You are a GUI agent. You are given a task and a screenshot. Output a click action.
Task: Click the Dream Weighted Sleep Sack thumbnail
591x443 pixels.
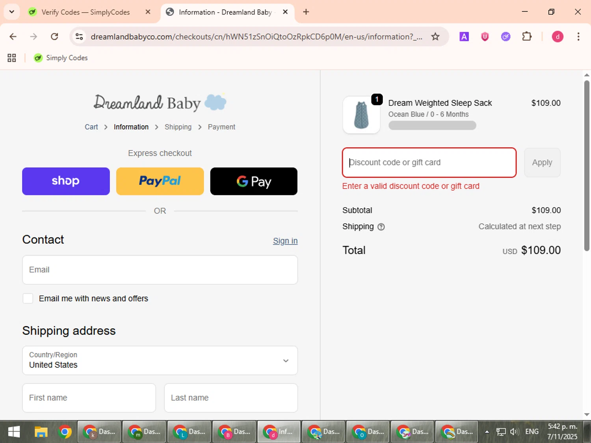[361, 115]
